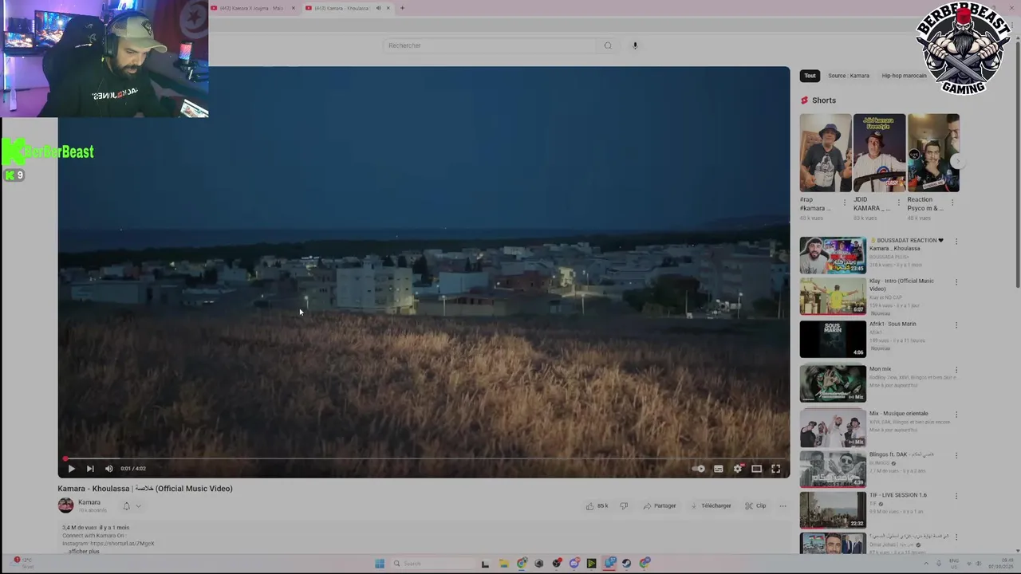Image resolution: width=1021 pixels, height=574 pixels.
Task: Switch to theater mode
Action: pos(756,469)
